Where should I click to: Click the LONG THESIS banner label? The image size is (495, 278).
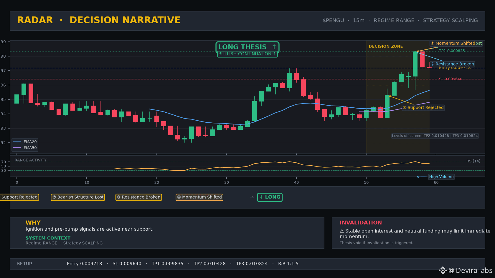click(x=247, y=47)
